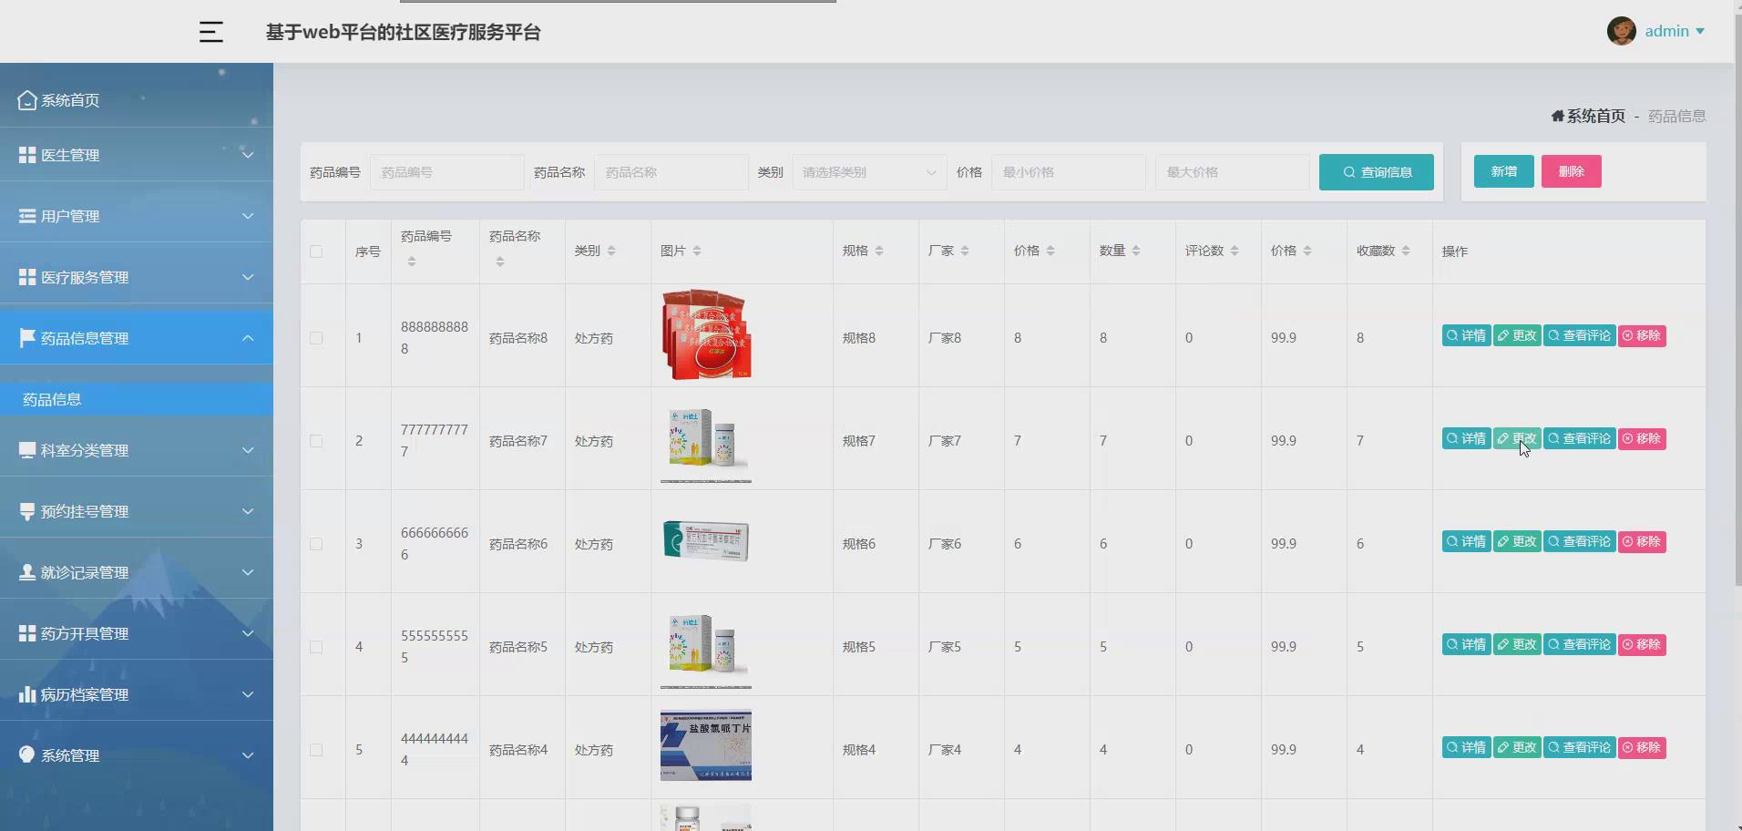The width and height of the screenshot is (1742, 831).
Task: Open the admin user dropdown
Action: point(1675,31)
